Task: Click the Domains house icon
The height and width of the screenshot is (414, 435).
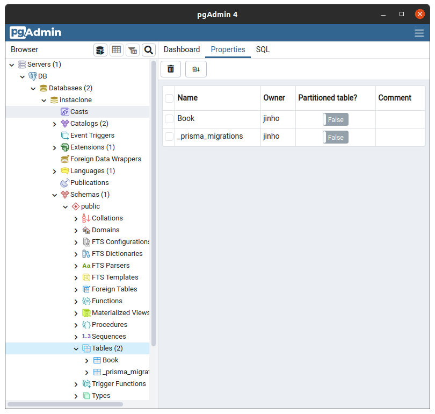Action: coord(86,230)
